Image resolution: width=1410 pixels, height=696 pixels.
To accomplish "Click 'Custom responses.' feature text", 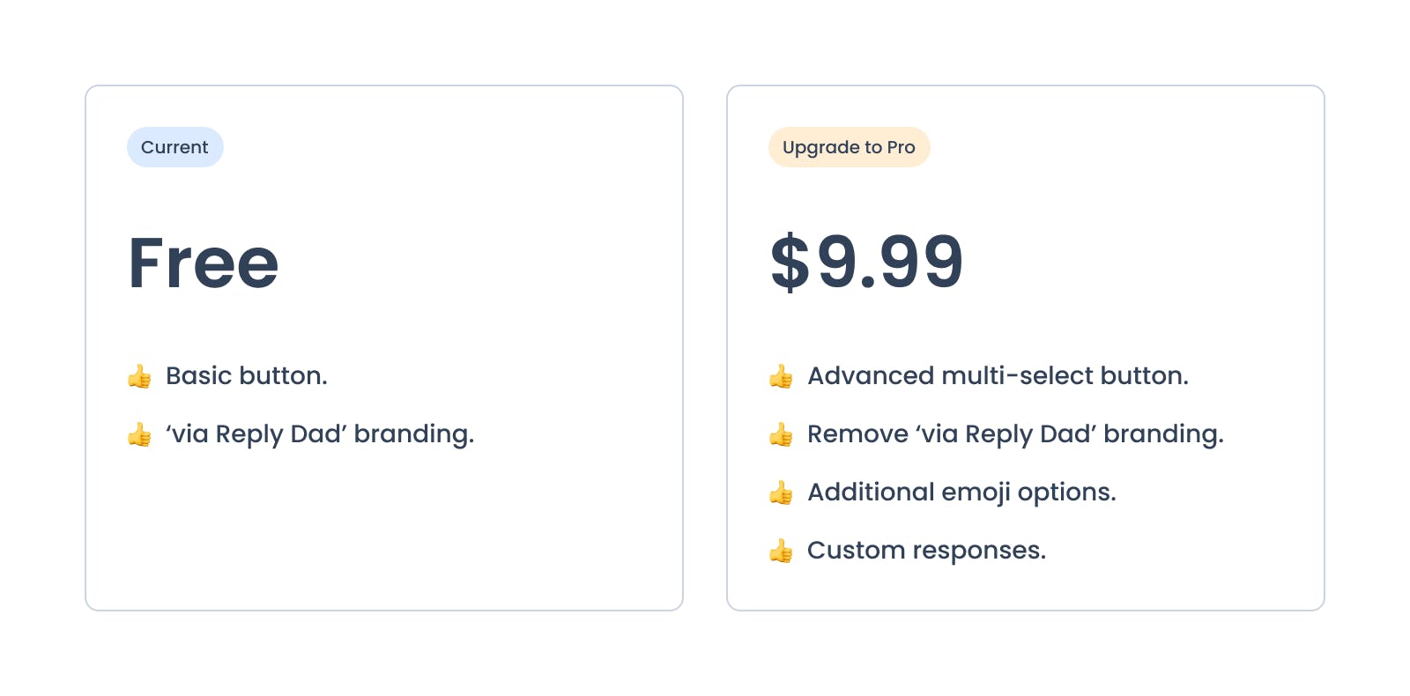I will pyautogui.click(x=926, y=551).
